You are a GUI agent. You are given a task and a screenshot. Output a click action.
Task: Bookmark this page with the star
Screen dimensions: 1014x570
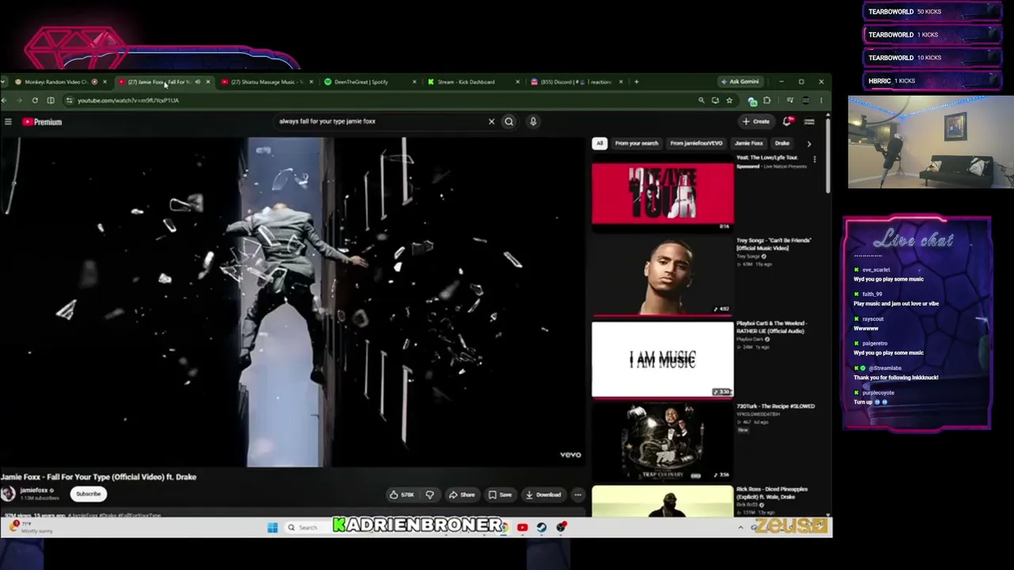pyautogui.click(x=730, y=101)
